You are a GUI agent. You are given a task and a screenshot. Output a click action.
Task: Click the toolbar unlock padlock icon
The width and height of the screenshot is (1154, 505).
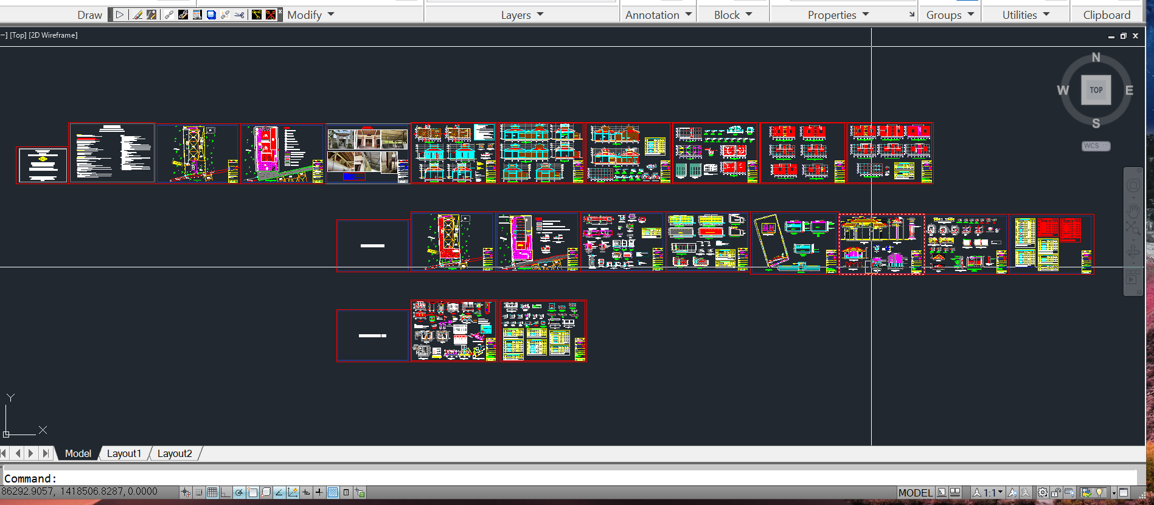point(1056,492)
